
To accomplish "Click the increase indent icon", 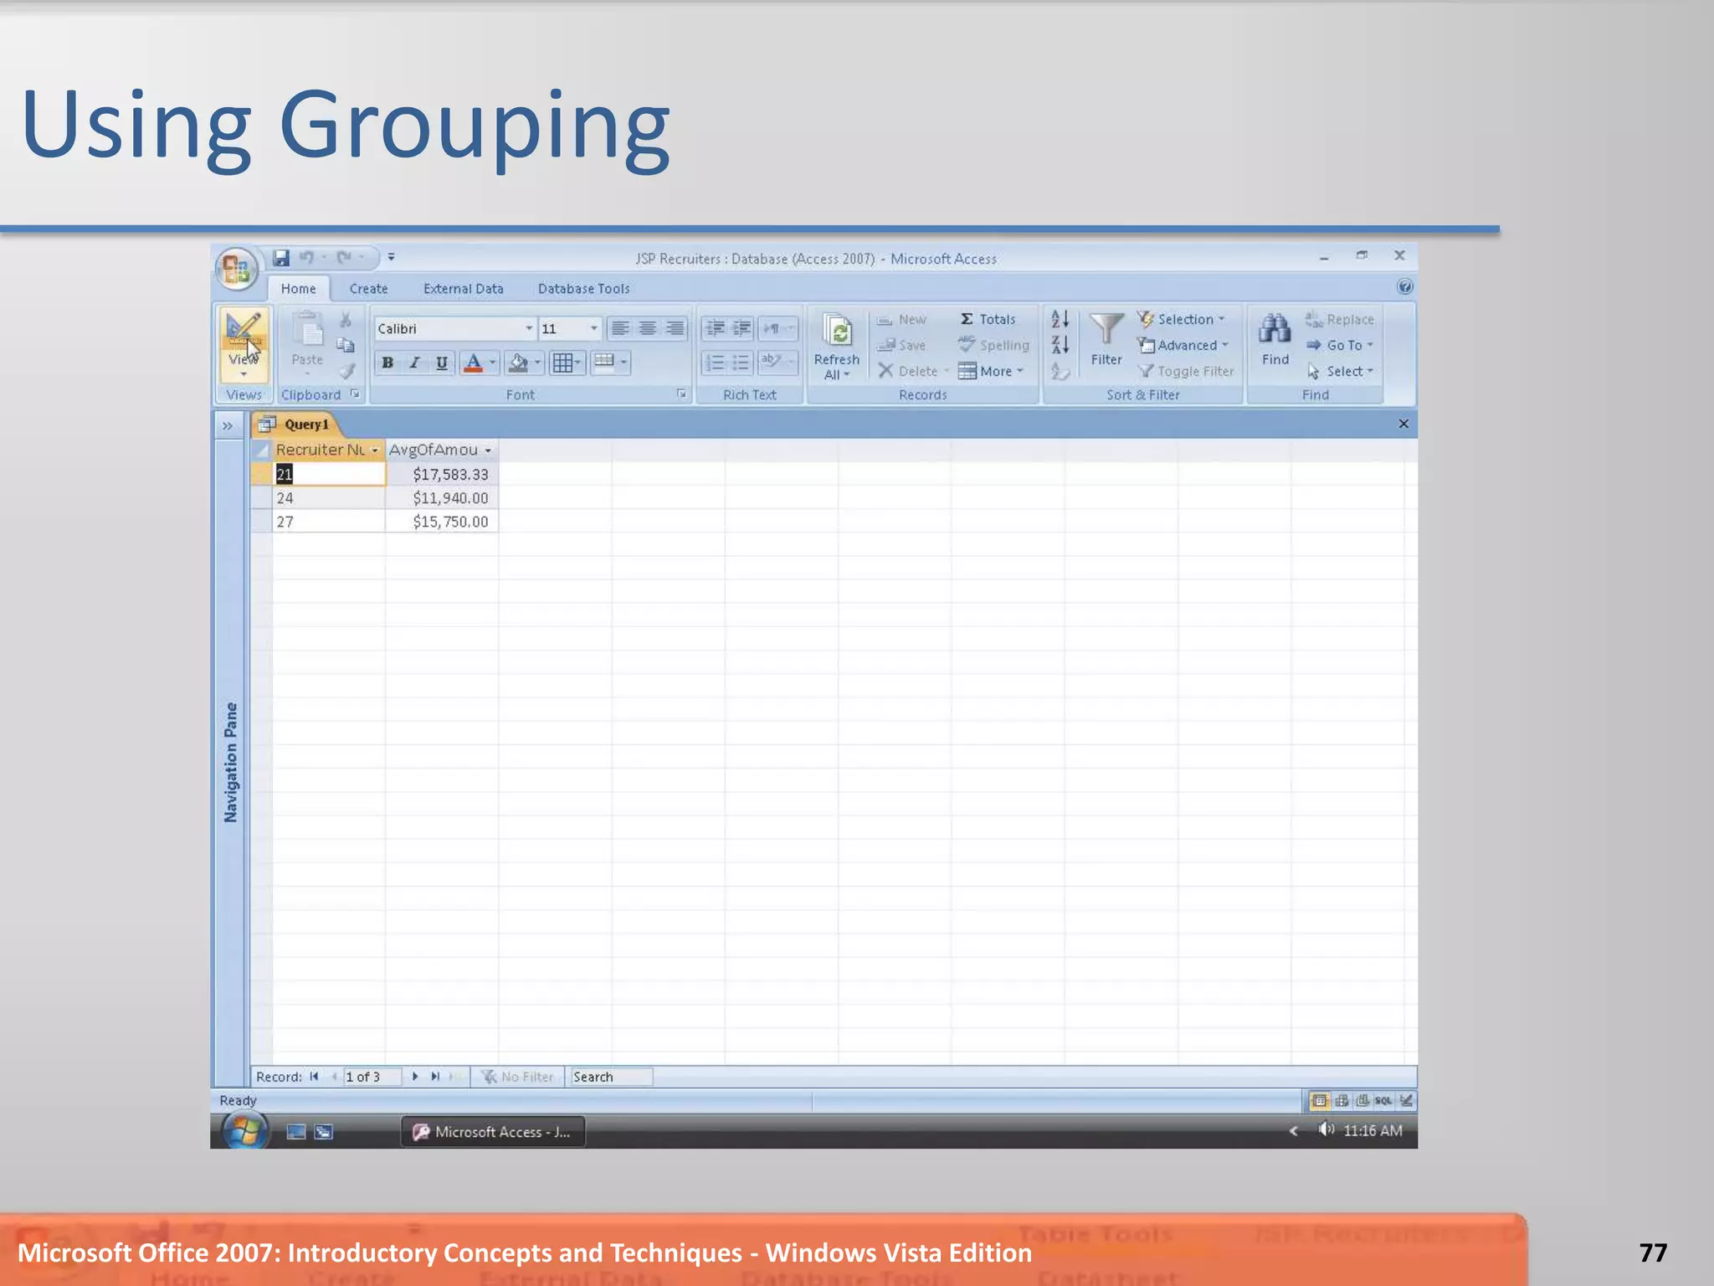I will point(742,328).
